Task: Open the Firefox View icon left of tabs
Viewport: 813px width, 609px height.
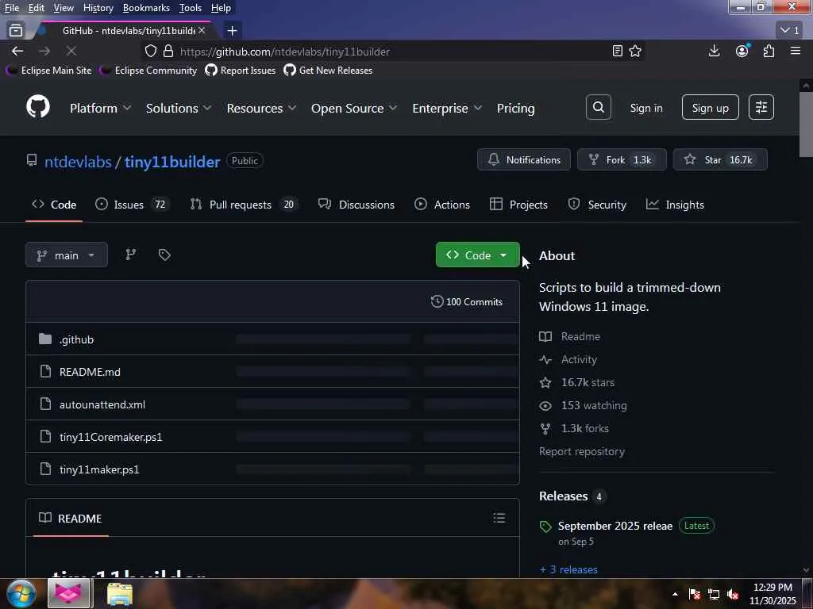Action: point(16,31)
